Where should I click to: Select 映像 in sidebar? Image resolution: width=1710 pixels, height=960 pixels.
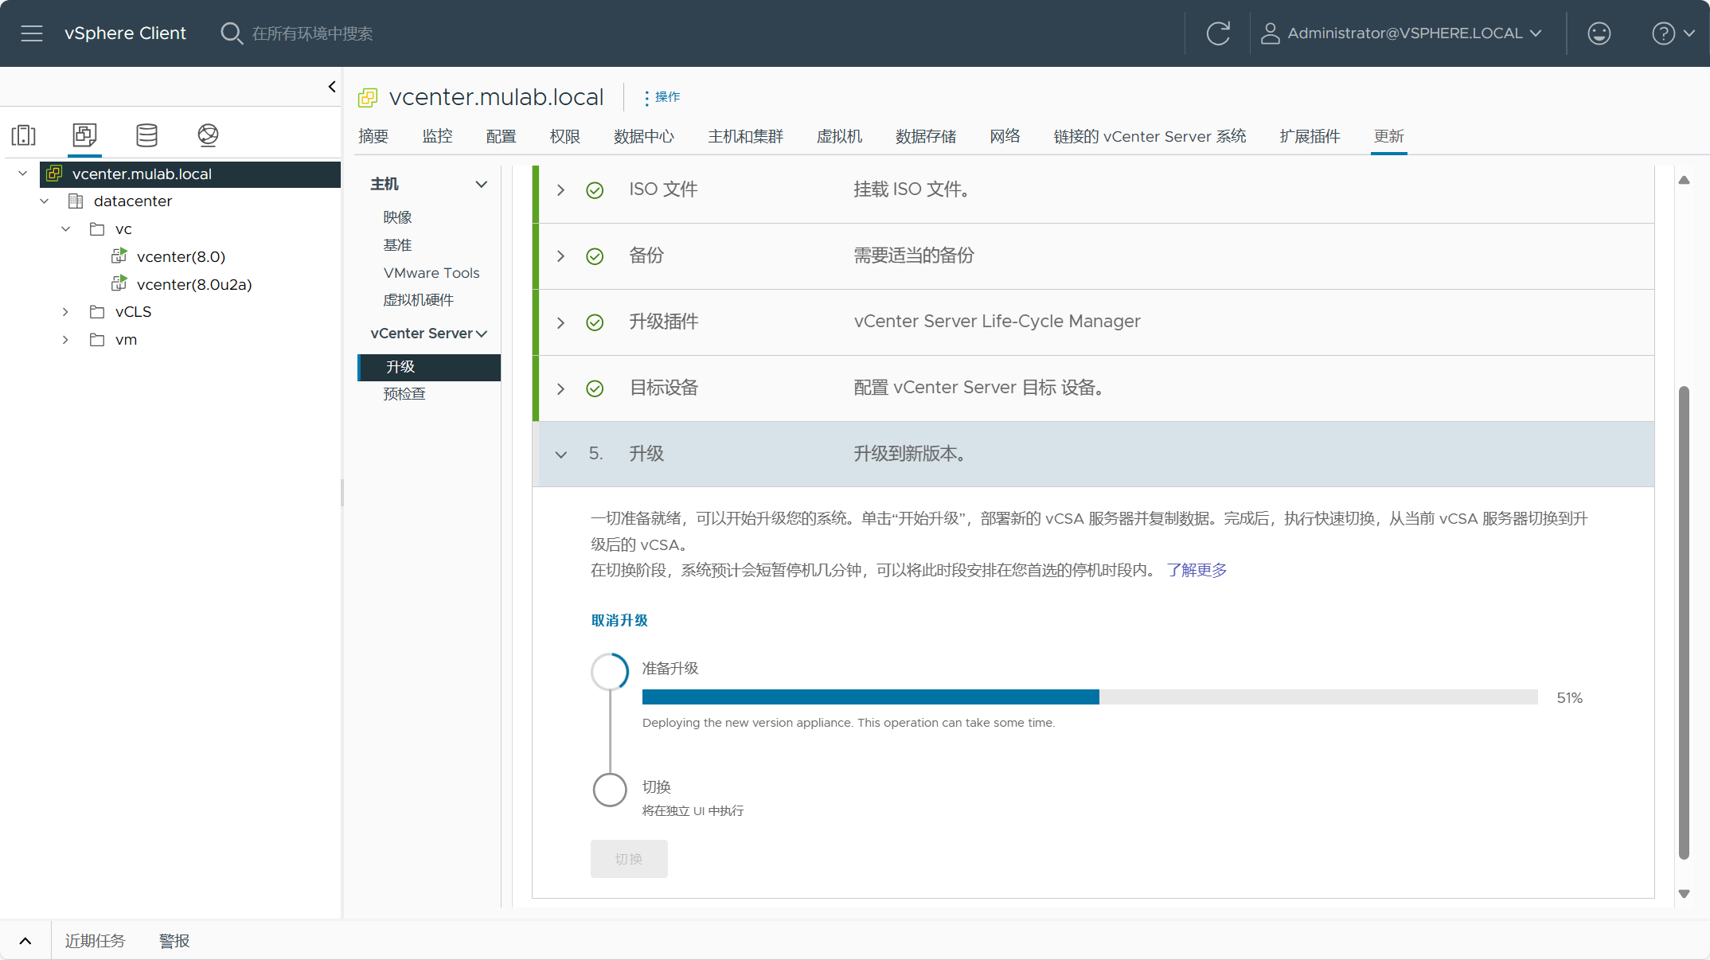tap(397, 217)
